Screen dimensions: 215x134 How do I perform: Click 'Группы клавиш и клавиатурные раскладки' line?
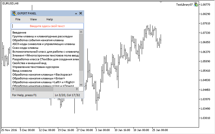click(x=43, y=36)
